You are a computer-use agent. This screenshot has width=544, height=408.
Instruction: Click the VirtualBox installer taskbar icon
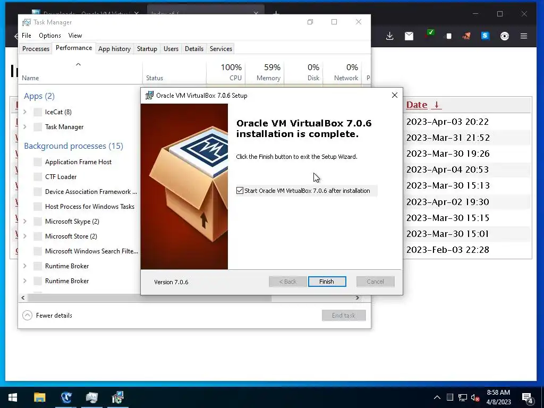coord(118,397)
